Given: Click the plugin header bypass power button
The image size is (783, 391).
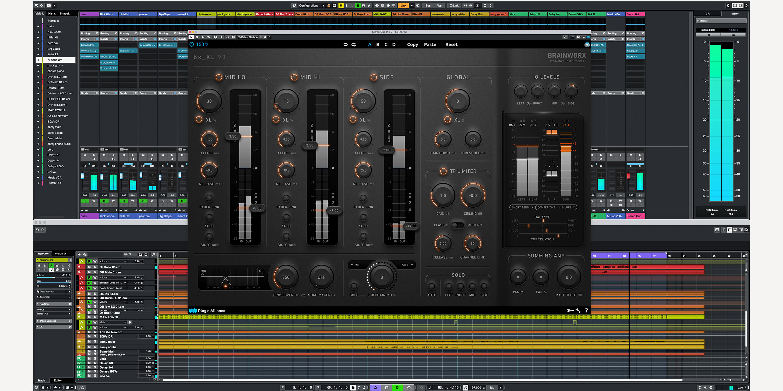Looking at the screenshot, I should click(192, 37).
